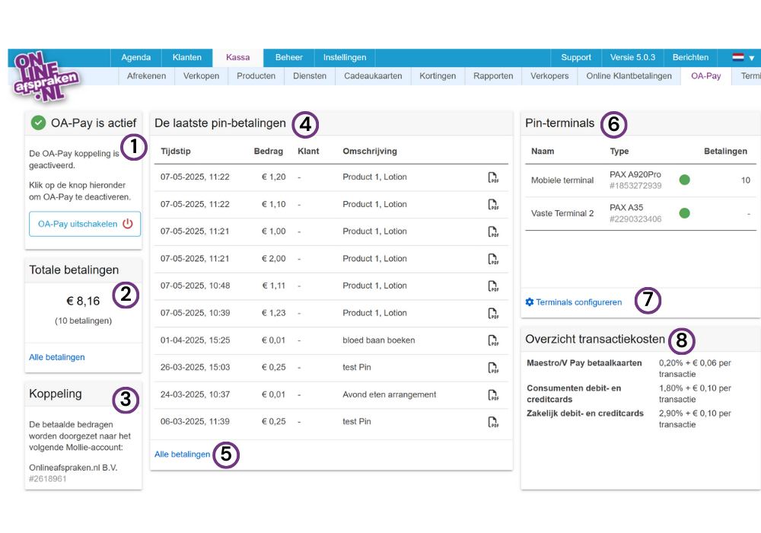761x533 pixels.
Task: Click the gear icon beside Terminals configureren
Action: [529, 302]
